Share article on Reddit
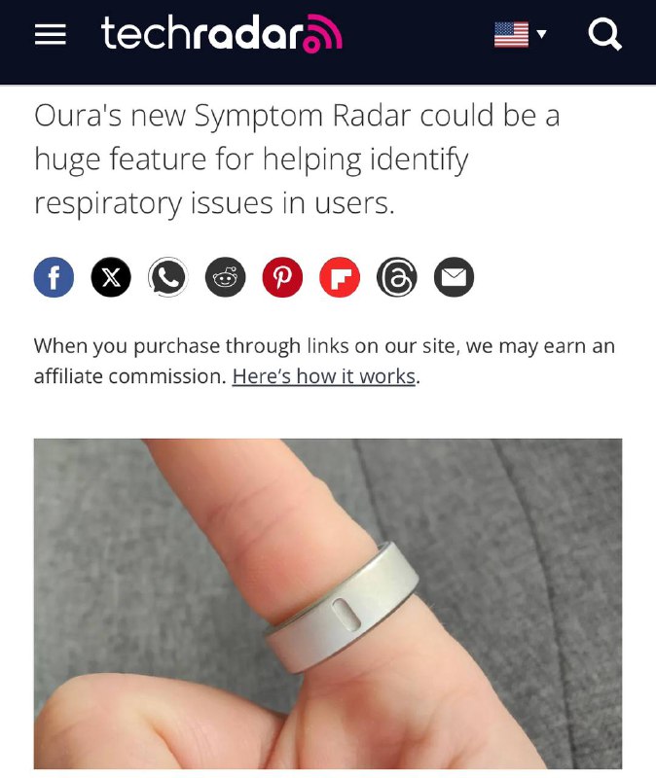The height and width of the screenshot is (778, 656). (226, 277)
